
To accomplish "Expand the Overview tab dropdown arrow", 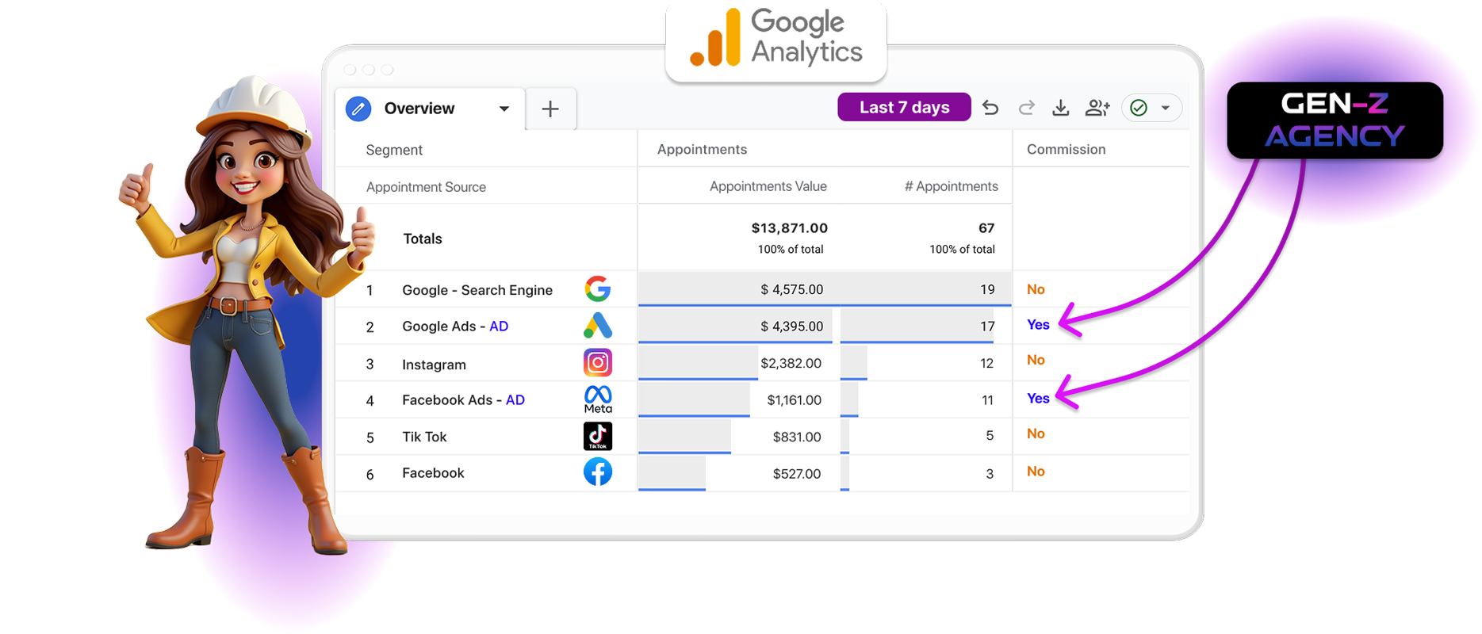I will (x=504, y=109).
